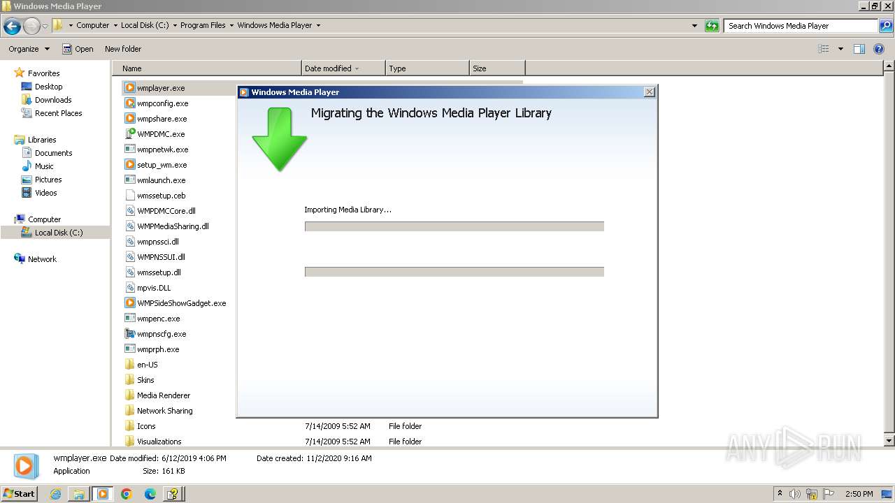Expand the Program Files breadcrumb arrow
Image resolution: width=895 pixels, height=503 pixels.
231,25
